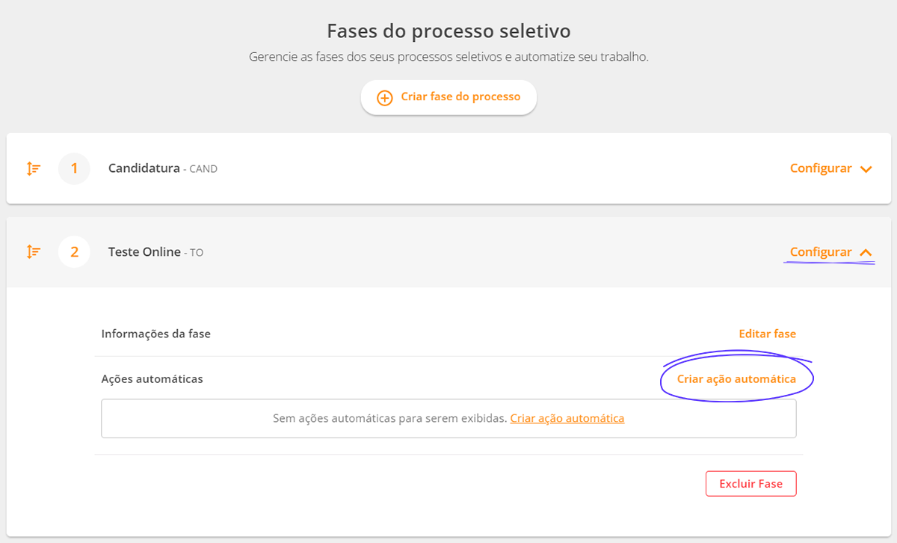Click the Ações automáticas section label

(152, 379)
